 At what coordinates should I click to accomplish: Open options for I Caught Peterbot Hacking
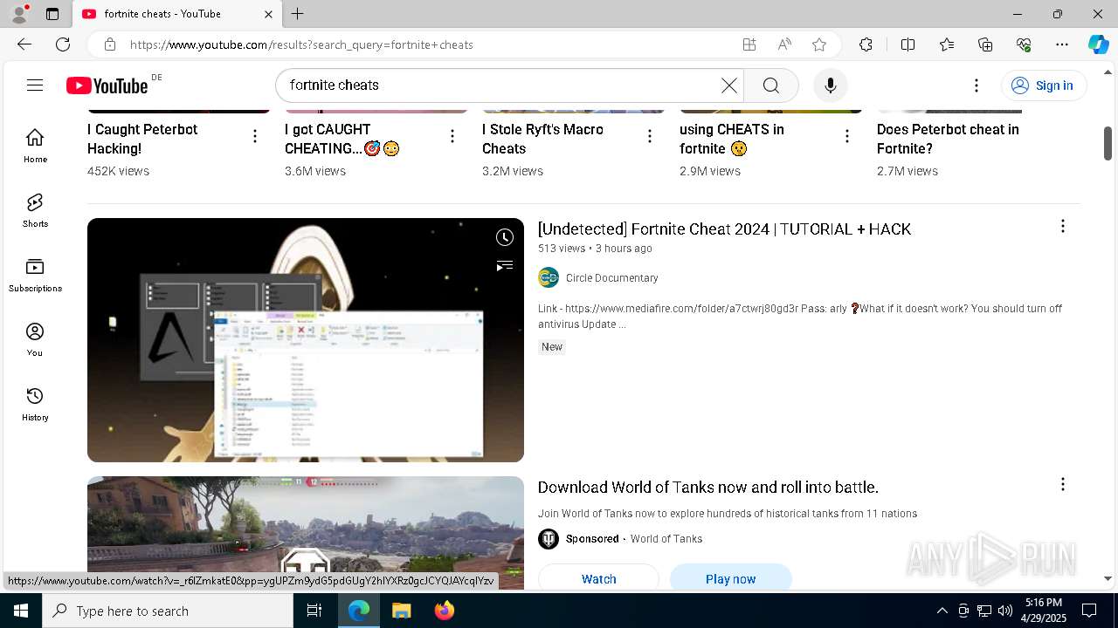click(255, 136)
